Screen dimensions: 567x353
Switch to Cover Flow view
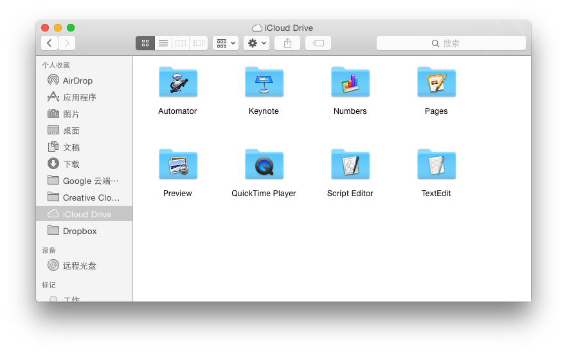pyautogui.click(x=199, y=43)
